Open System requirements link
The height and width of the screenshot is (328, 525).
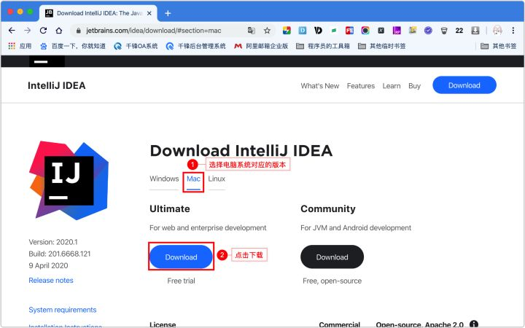[63, 310]
